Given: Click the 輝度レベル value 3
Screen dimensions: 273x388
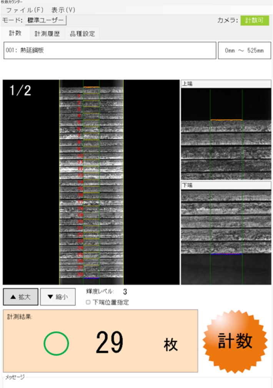Looking at the screenshot, I should pos(125,292).
